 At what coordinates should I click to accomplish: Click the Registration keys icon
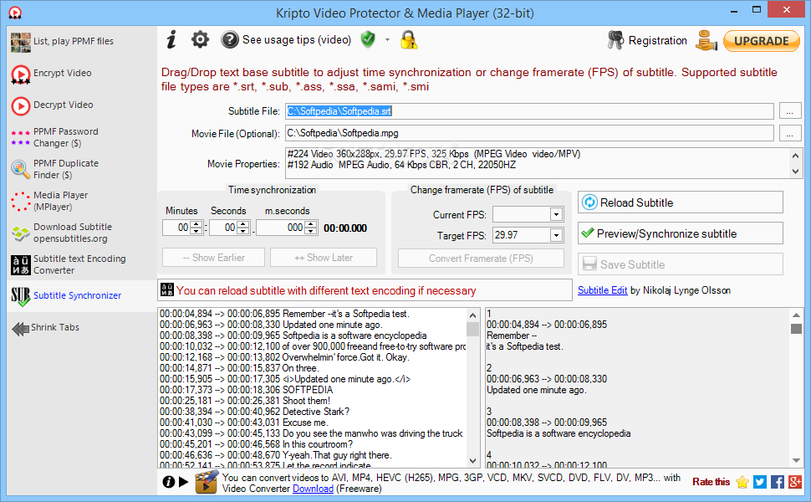[x=615, y=40]
